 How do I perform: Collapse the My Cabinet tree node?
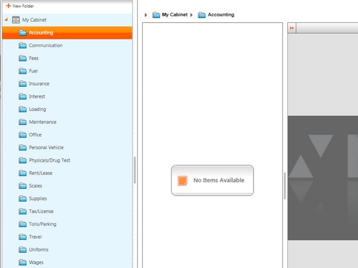[7, 19]
